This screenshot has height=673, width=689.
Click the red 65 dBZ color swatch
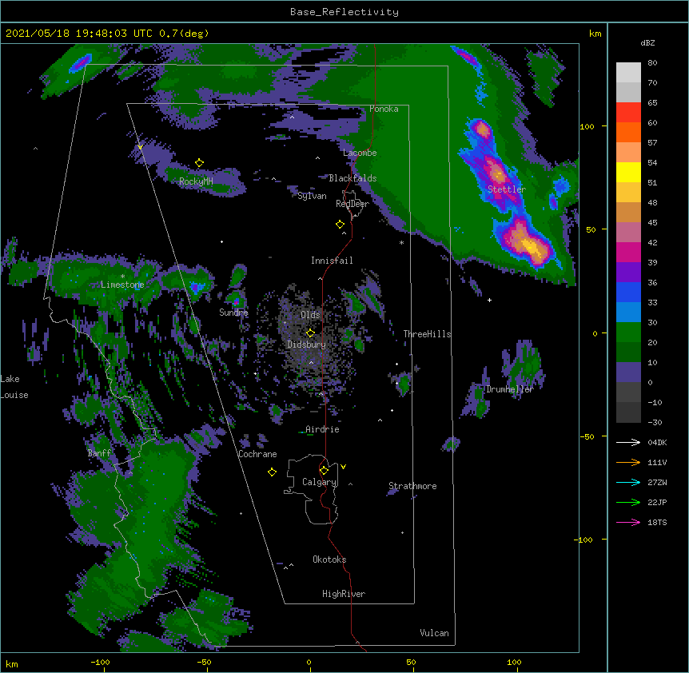[628, 112]
